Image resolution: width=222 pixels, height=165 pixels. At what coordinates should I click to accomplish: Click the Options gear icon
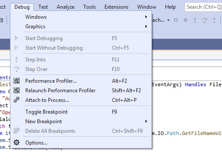[17, 142]
